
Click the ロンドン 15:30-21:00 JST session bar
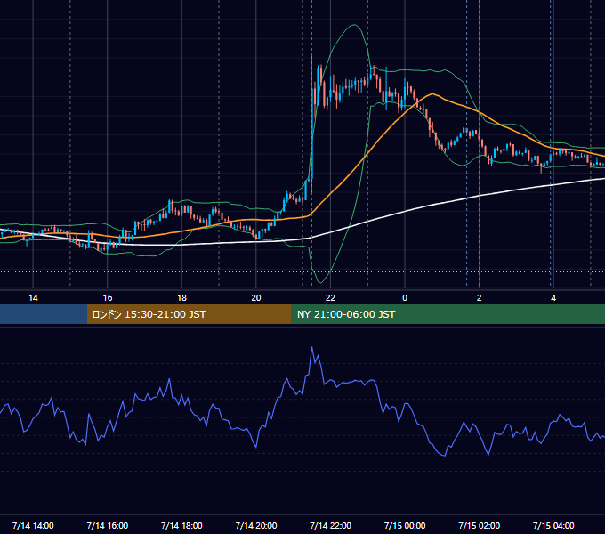click(x=189, y=314)
